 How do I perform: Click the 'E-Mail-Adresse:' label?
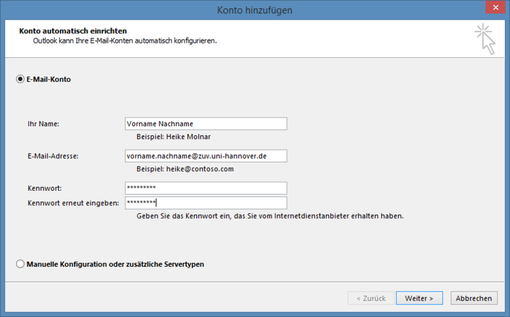pyautogui.click(x=53, y=156)
